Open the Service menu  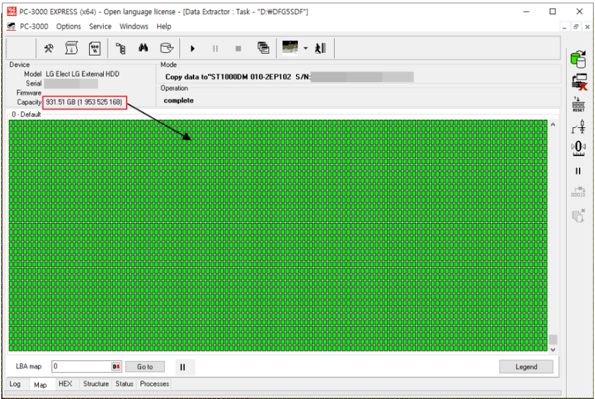[100, 26]
